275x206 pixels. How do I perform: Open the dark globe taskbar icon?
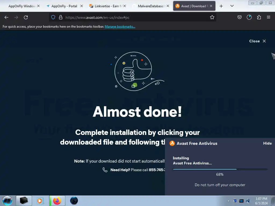coord(74,201)
